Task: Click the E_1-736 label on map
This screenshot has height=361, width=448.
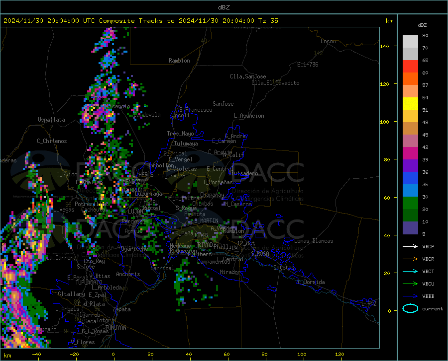Action: (308, 65)
